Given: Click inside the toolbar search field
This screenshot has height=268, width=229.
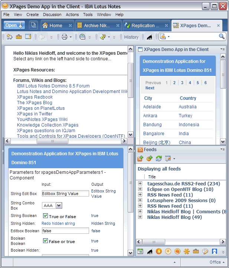Looking at the screenshot, I should pos(194,37).
